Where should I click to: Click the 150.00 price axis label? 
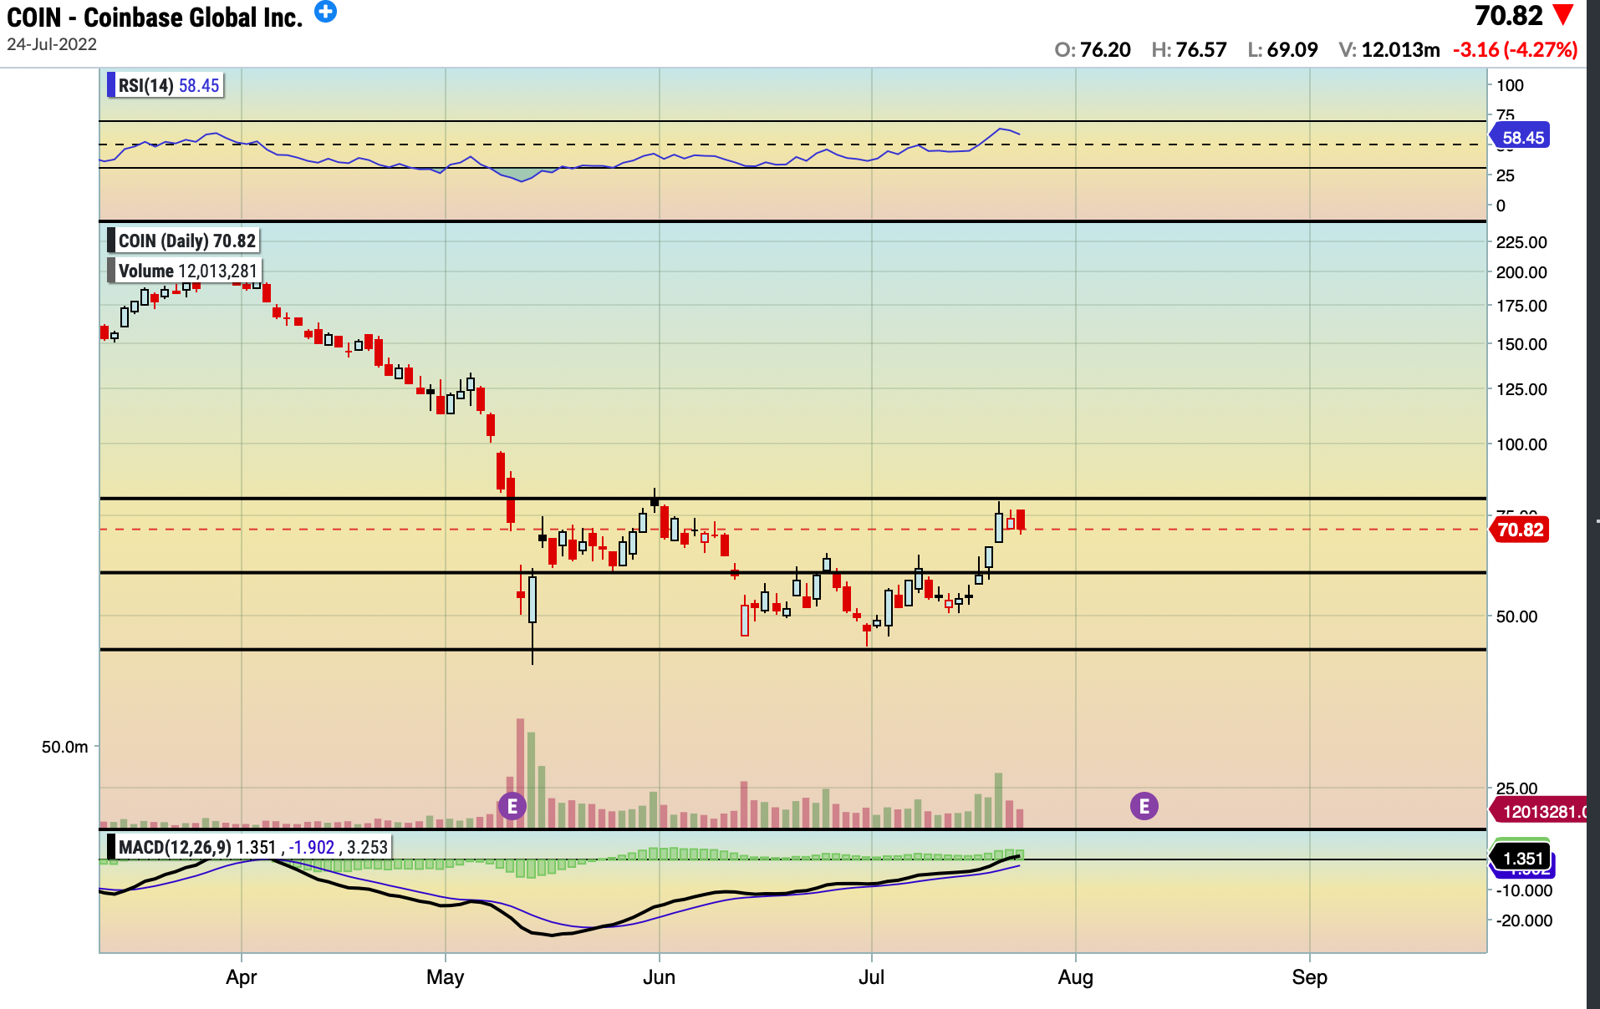coord(1521,344)
